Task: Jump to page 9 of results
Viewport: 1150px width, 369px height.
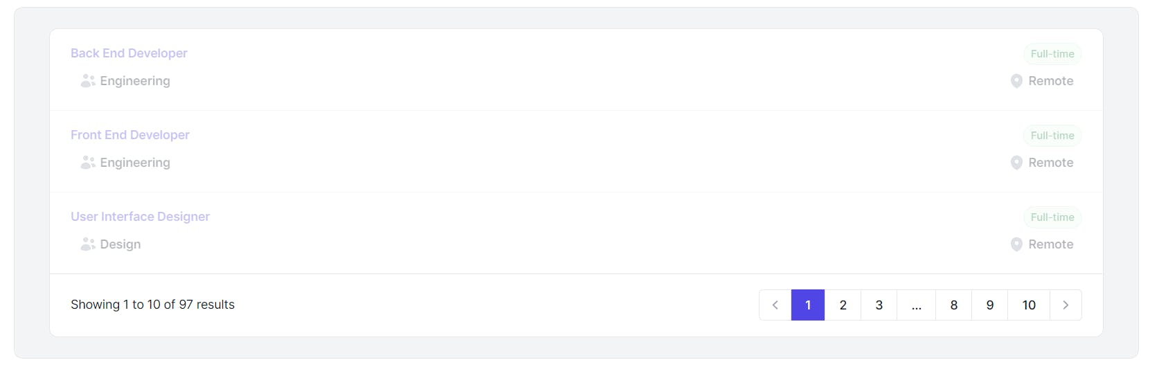Action: (x=989, y=305)
